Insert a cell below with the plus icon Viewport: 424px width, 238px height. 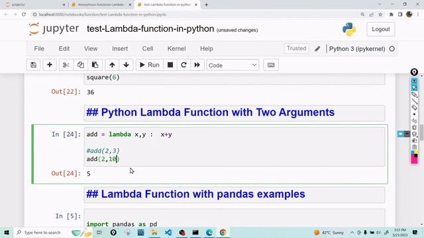pos(50,65)
